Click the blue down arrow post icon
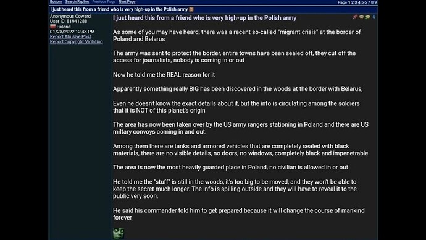This screenshot has width=426, height=240. tap(374, 17)
